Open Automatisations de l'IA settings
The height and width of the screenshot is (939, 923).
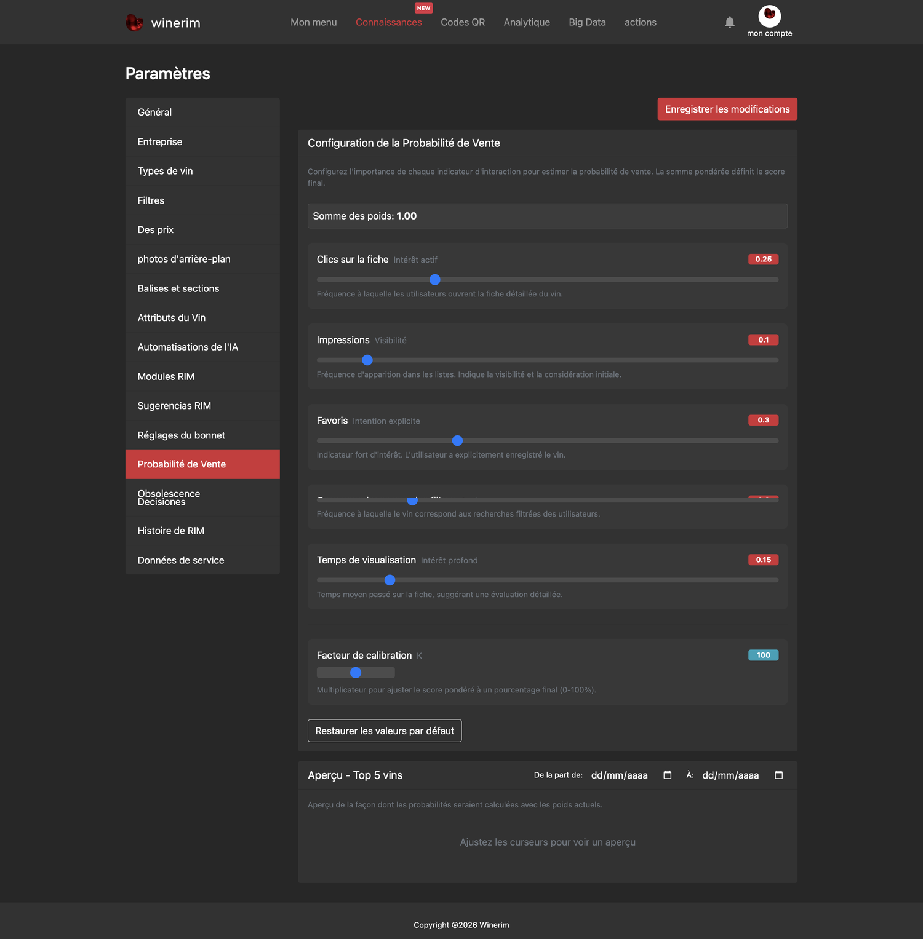(x=202, y=347)
